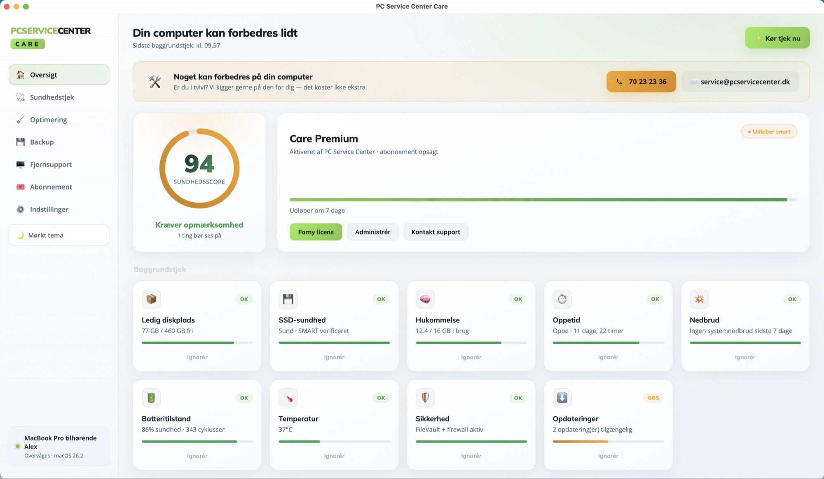Viewport: 824px width, 479px height.
Task: Click the gear icon beside Indstillinger
Action: point(20,209)
